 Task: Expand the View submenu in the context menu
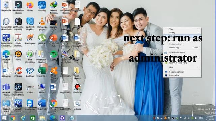click(182, 29)
